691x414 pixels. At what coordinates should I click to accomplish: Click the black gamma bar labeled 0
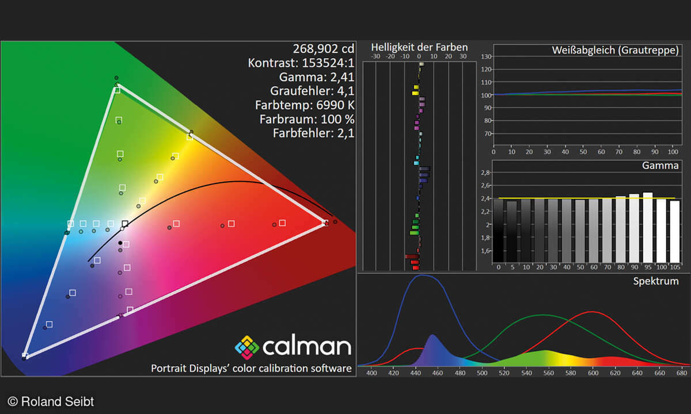pyautogui.click(x=499, y=231)
